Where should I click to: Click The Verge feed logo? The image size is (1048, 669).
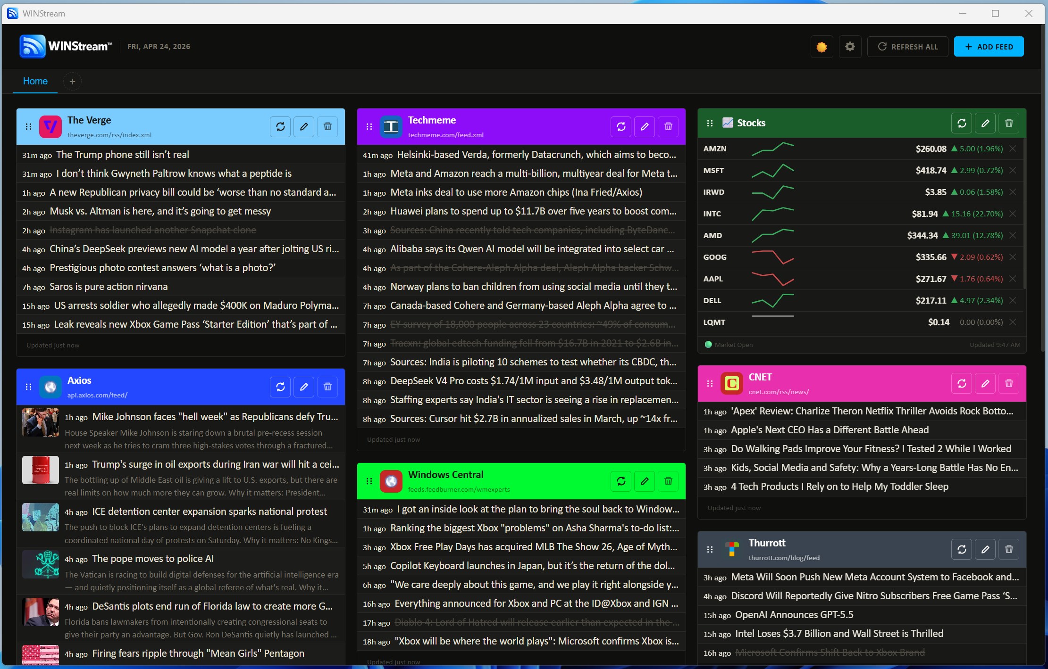click(x=50, y=126)
